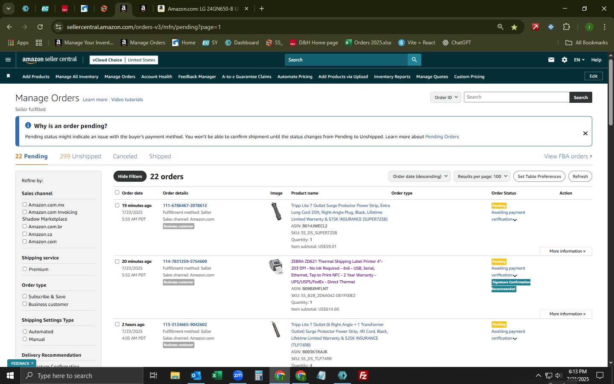Open order 114-7831259-5754600 link
Screen dimensions: 614x384
click(185, 261)
